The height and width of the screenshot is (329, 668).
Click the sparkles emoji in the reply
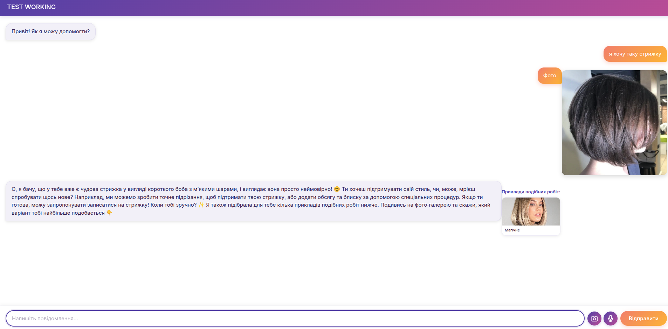pos(201,205)
